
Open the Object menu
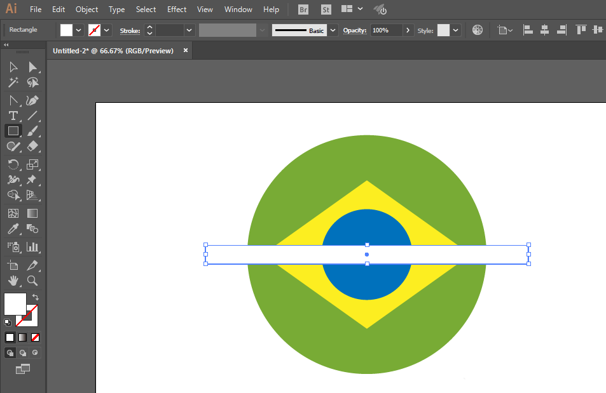coord(87,10)
